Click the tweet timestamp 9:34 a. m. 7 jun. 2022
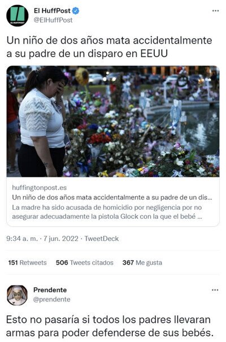226x342 pixels. click(42, 239)
